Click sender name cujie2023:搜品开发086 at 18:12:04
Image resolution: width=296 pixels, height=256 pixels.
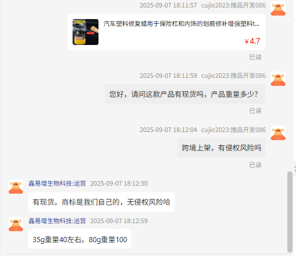[x=233, y=130]
